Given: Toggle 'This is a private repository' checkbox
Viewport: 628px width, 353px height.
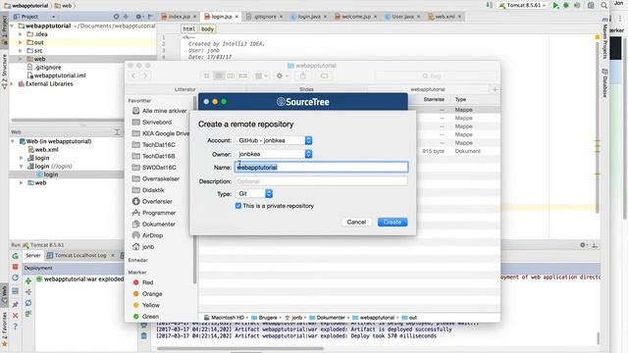Looking at the screenshot, I should (x=238, y=206).
